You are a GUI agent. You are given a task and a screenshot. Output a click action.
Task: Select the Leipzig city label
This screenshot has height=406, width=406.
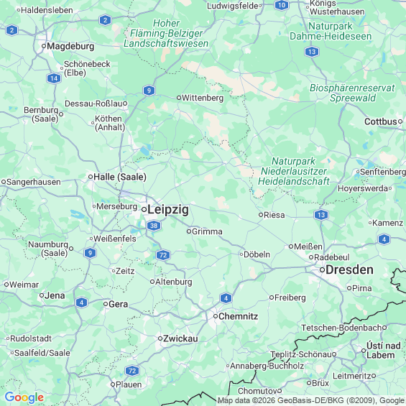coord(168,210)
